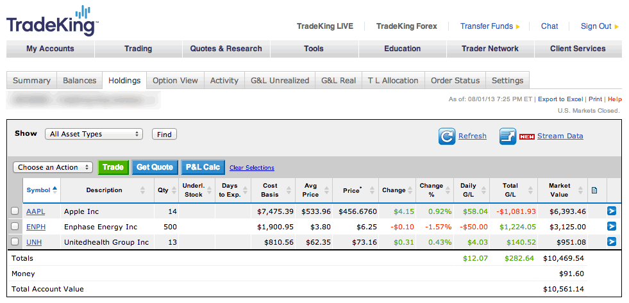
Task: Click the Print link
Action: point(595,99)
